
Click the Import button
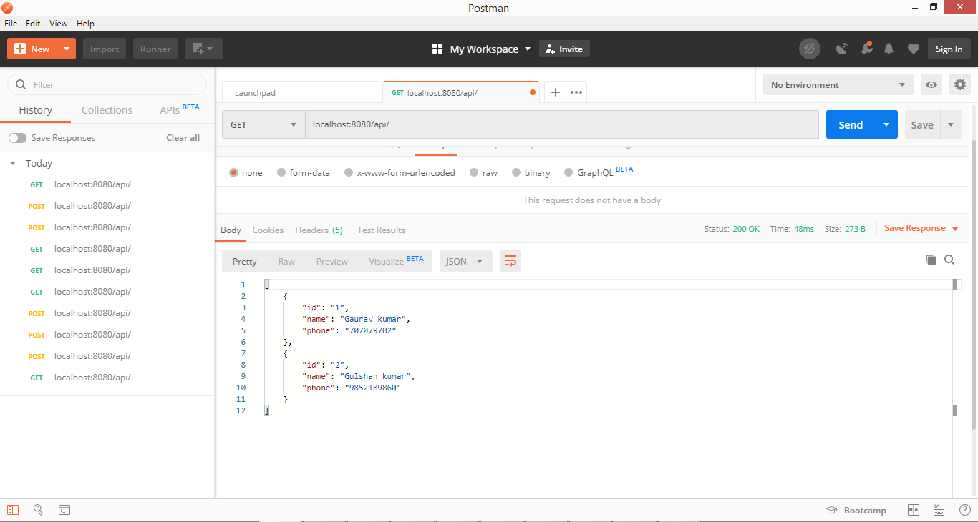coord(105,49)
